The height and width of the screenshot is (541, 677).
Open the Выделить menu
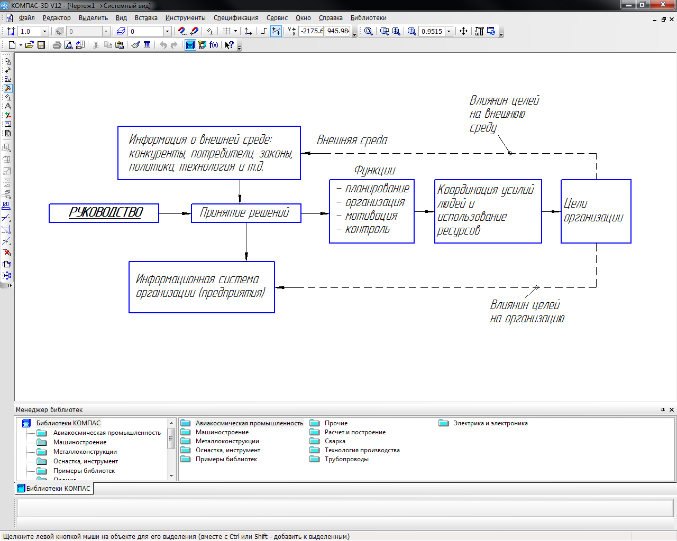click(93, 18)
